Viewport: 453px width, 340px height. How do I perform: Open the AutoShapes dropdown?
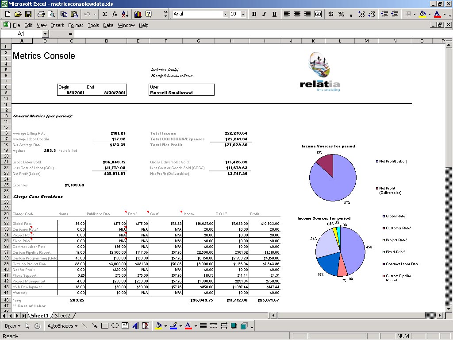click(62, 326)
